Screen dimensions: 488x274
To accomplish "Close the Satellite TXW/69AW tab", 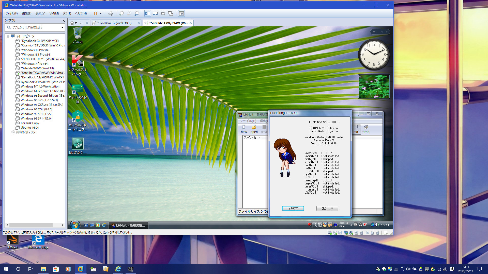I will (x=191, y=23).
